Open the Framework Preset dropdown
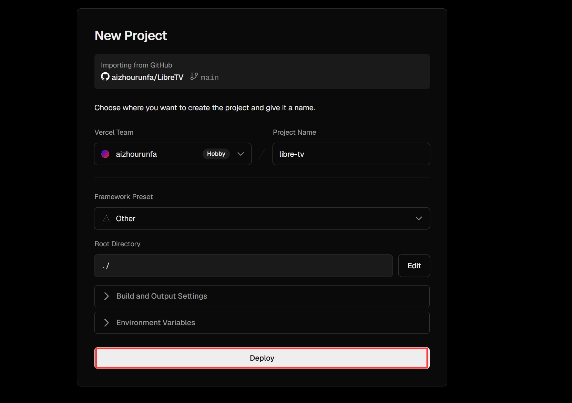This screenshot has height=403, width=572. 262,218
